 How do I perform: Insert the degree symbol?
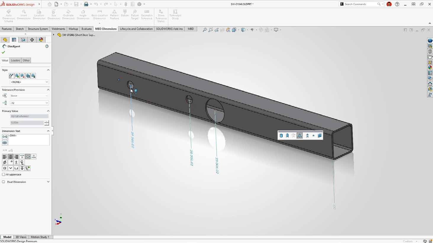[x=11, y=162]
